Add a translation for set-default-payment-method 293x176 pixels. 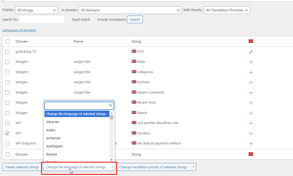pos(251,144)
